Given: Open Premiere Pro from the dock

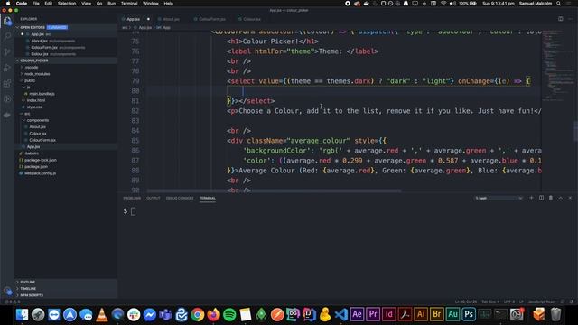Looking at the screenshot, I should [373, 315].
